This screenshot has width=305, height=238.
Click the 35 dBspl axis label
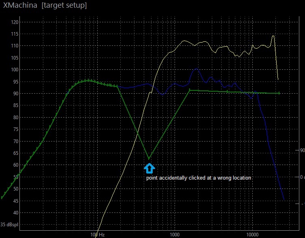tap(9, 224)
